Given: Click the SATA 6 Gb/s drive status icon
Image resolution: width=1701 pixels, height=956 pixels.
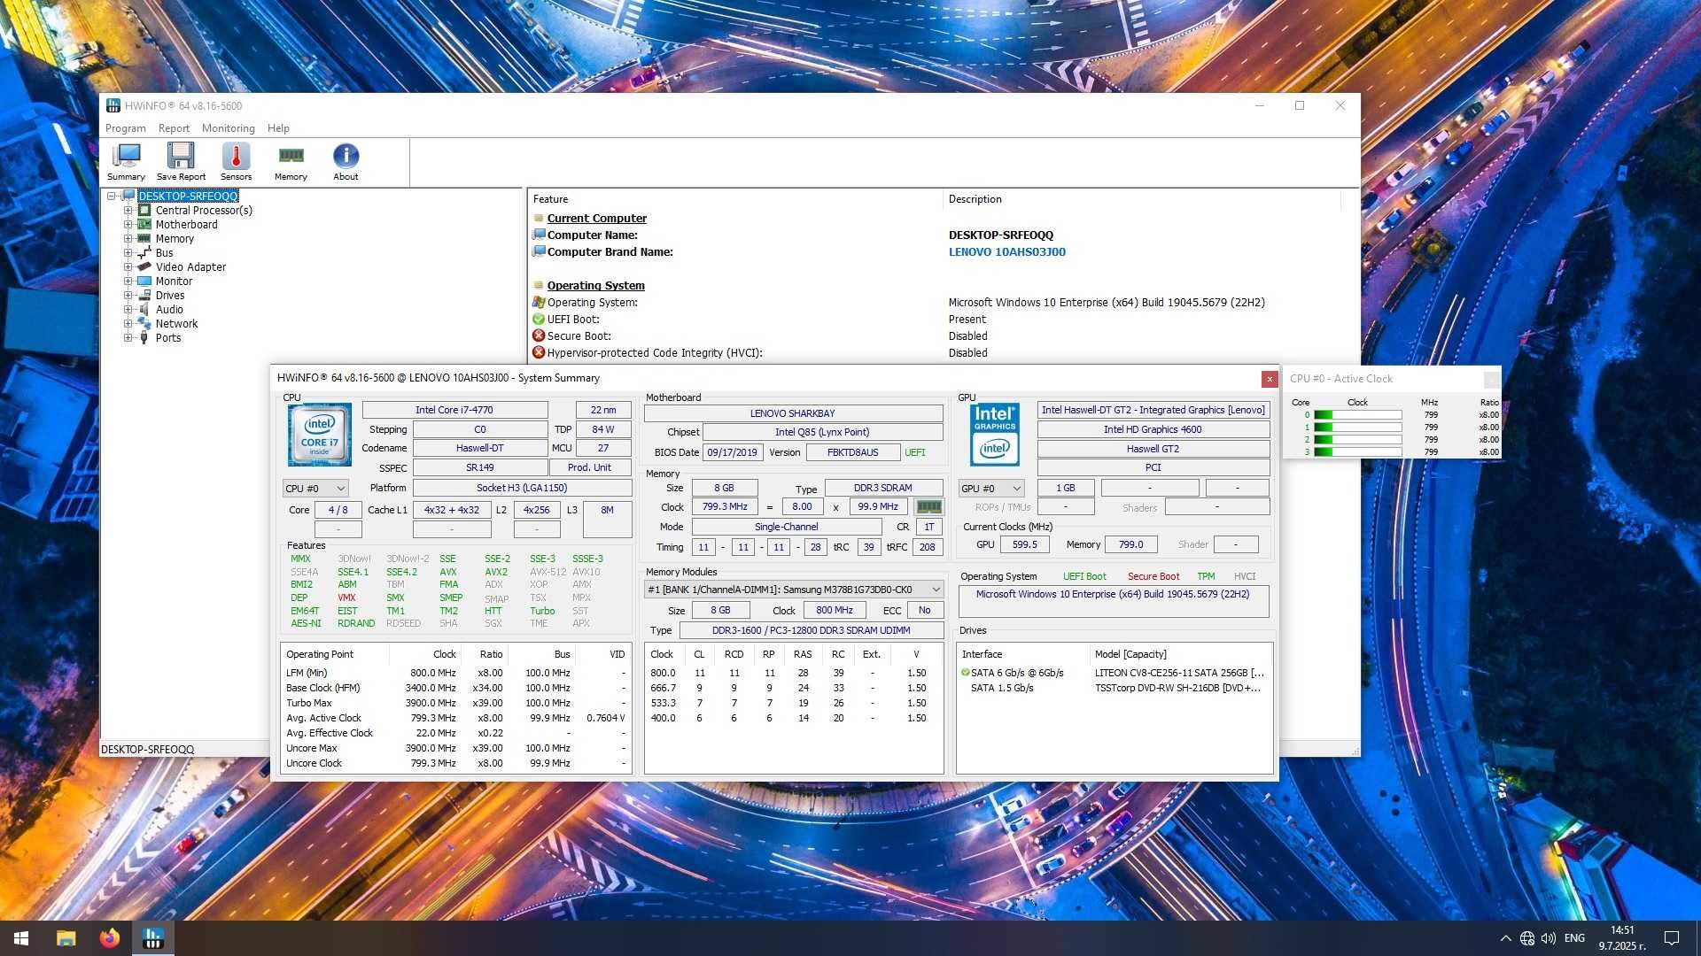Looking at the screenshot, I should click(x=965, y=673).
